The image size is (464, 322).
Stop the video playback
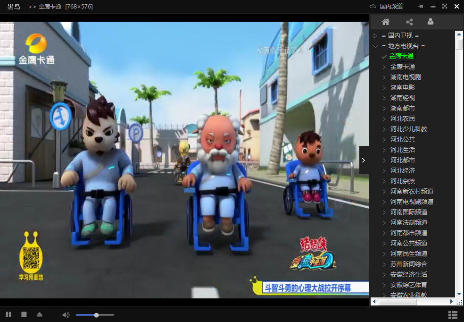click(24, 314)
